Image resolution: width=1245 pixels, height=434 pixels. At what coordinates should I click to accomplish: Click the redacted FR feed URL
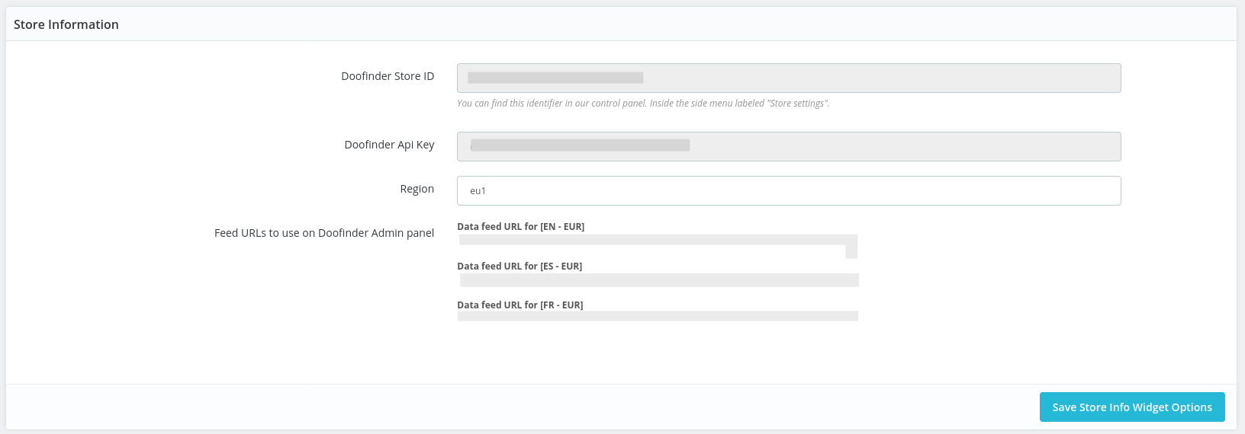(x=658, y=316)
